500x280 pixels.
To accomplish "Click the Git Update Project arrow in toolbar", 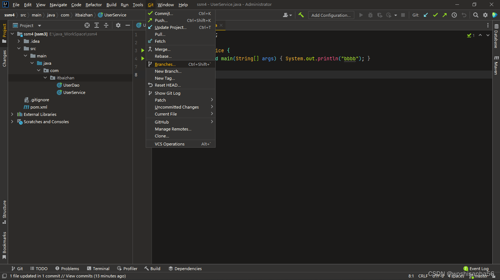I will (x=426, y=15).
